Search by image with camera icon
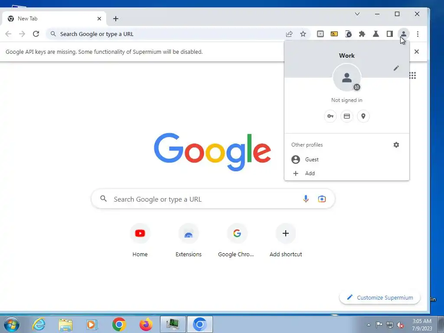Screen dimensions: 444x333 322,199
